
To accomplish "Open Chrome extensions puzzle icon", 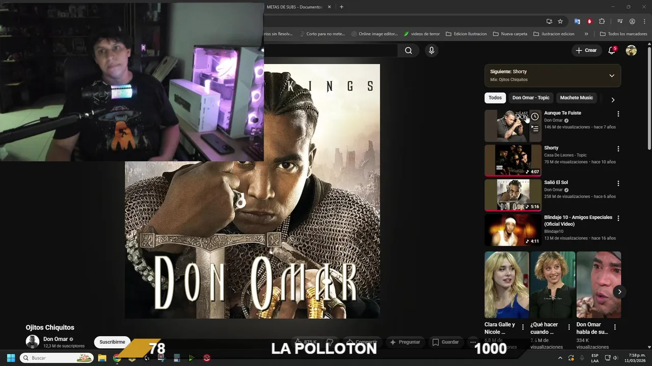I will (x=602, y=21).
